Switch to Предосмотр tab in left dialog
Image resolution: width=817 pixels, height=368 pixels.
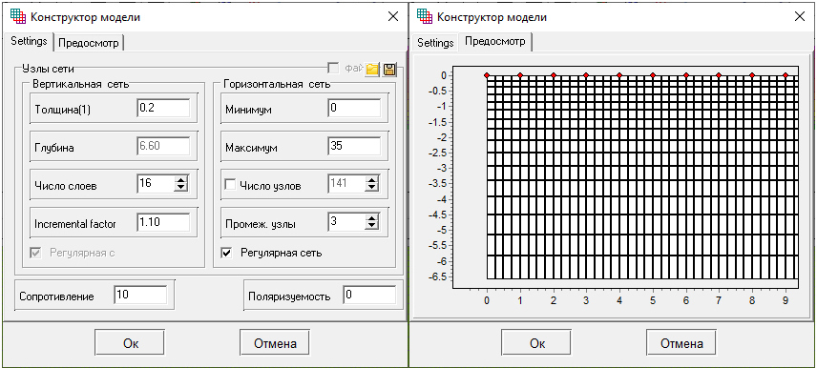click(x=89, y=43)
